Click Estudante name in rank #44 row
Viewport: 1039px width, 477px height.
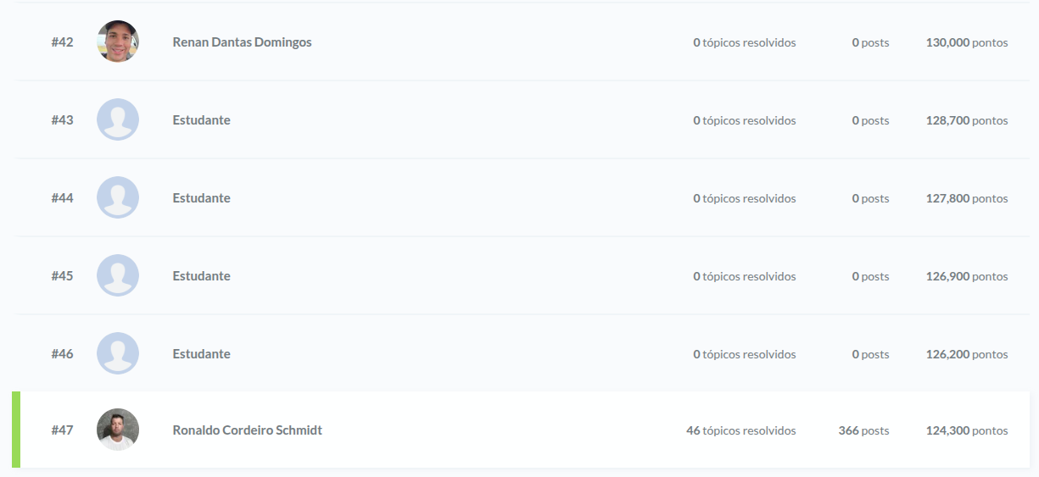coord(201,198)
